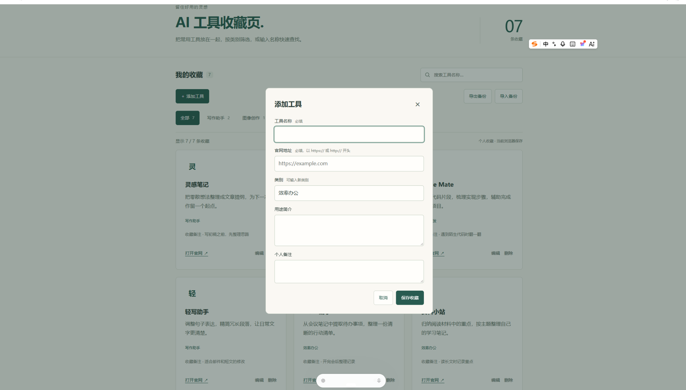Click the 取消 button
The width and height of the screenshot is (686, 390).
tap(383, 298)
